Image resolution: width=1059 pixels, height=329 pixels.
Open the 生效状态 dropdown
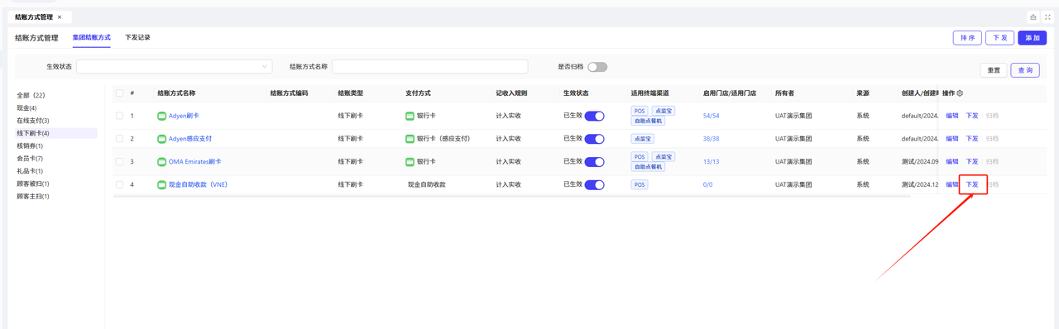click(x=174, y=67)
